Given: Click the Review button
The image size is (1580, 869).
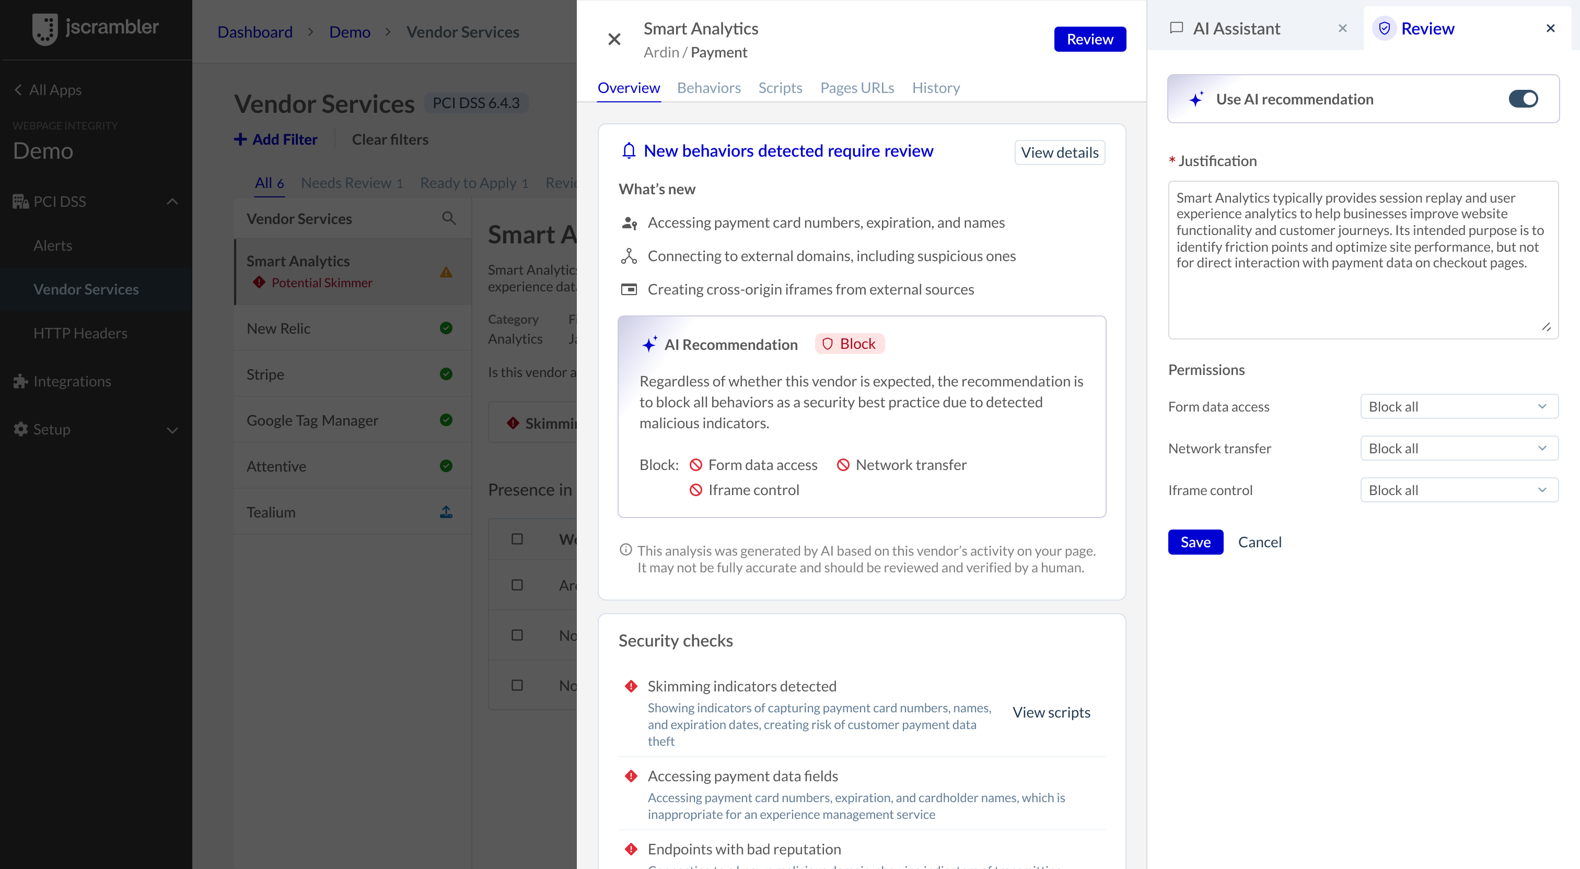Looking at the screenshot, I should point(1089,39).
